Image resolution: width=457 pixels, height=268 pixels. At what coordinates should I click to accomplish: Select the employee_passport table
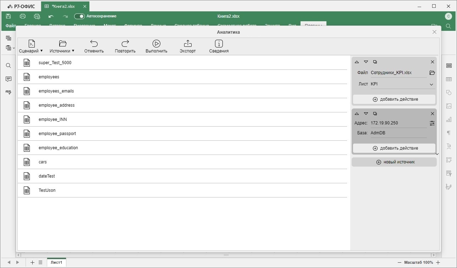(x=182, y=134)
